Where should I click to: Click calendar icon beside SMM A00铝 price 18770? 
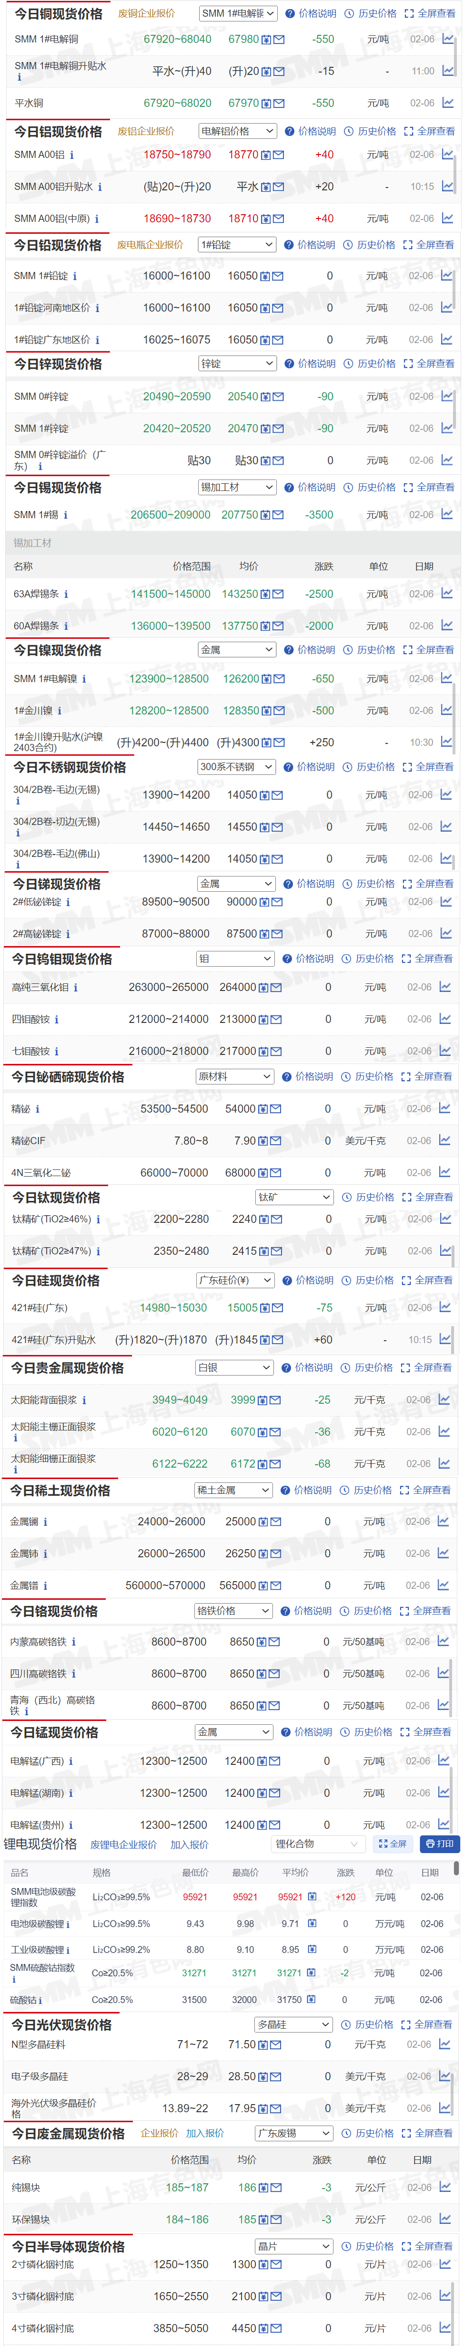pyautogui.click(x=267, y=156)
